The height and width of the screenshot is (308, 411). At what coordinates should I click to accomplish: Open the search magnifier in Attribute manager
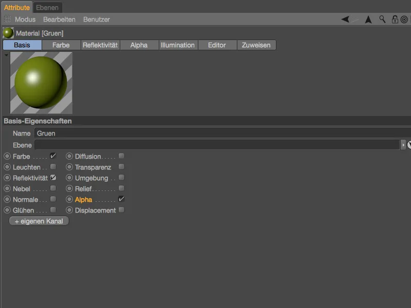(382, 19)
